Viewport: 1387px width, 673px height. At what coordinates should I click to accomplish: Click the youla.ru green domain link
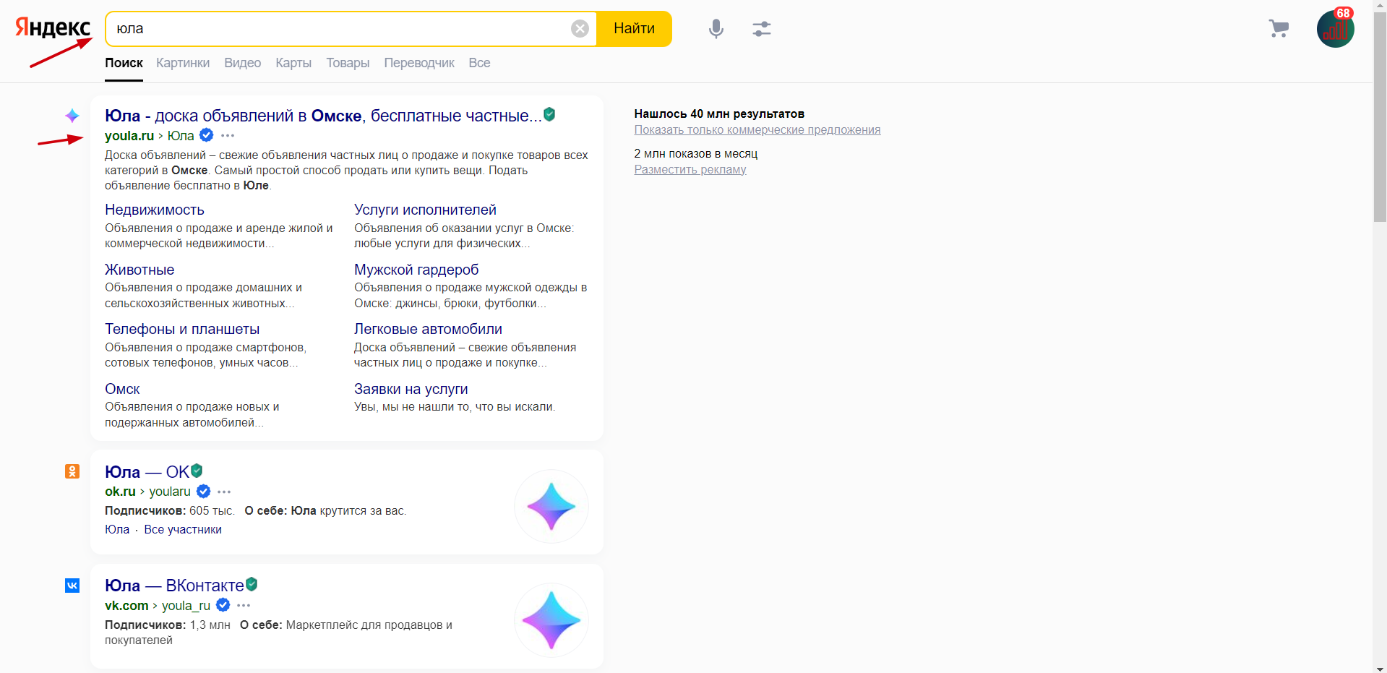tap(129, 136)
